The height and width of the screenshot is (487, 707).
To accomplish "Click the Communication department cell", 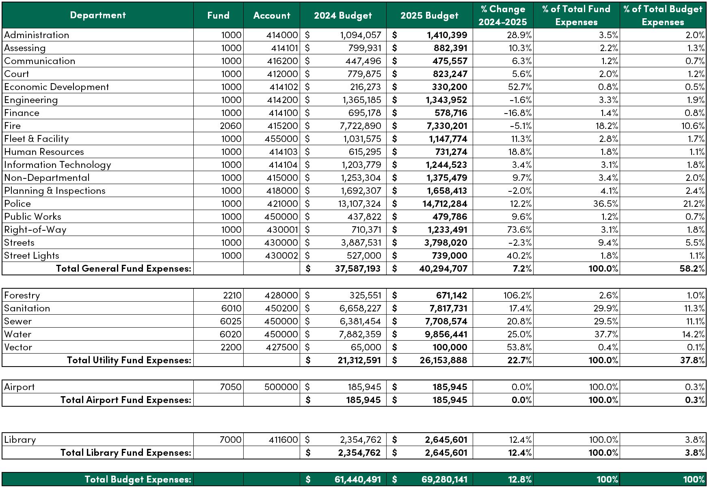I will [x=98, y=61].
